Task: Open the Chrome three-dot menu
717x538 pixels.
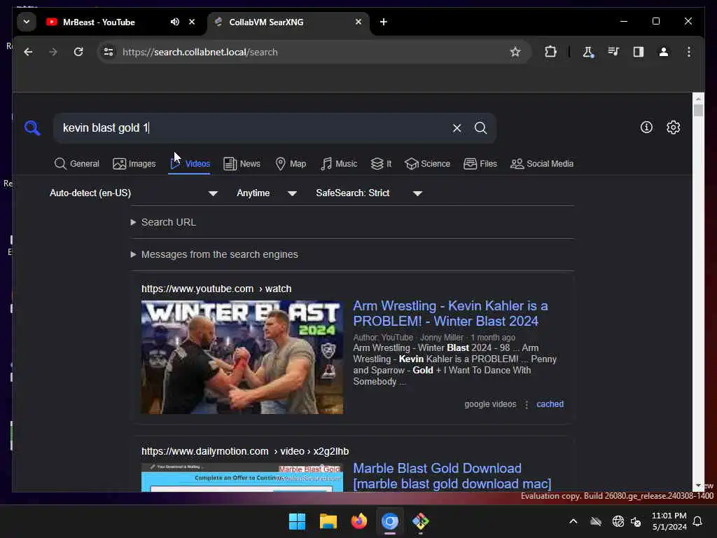Action: [689, 52]
